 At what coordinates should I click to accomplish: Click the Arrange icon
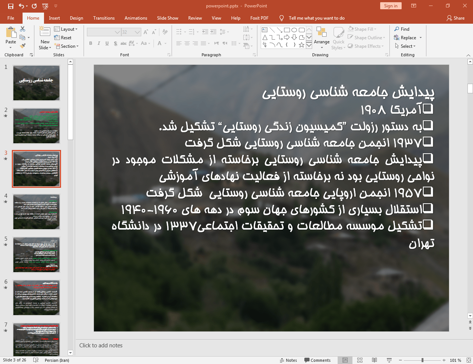click(321, 33)
